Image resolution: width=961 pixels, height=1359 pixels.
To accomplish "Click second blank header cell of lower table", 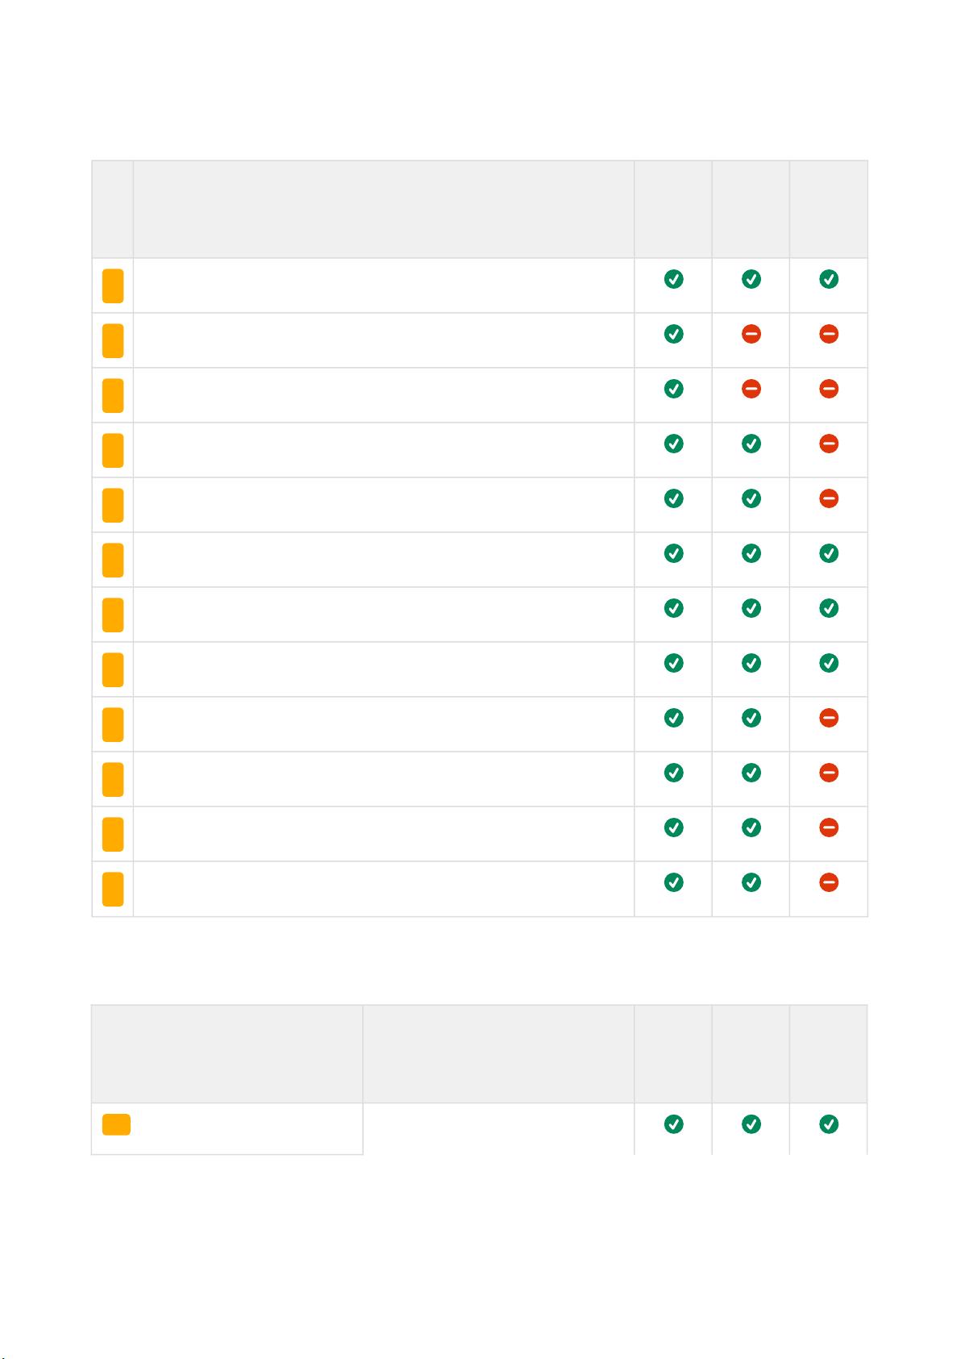I will (498, 1054).
